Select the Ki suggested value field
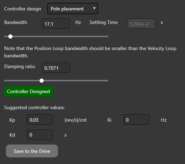 pos(136,120)
